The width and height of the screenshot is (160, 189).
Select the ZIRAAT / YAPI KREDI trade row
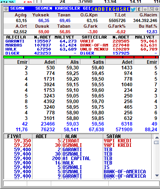(x=78, y=141)
